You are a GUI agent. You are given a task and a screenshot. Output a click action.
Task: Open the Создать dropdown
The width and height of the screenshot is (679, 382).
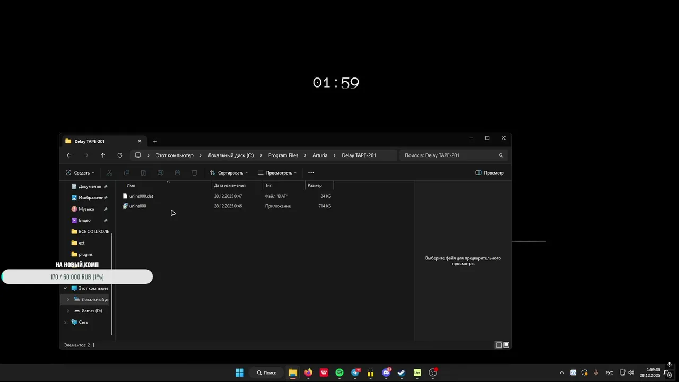tap(80, 173)
